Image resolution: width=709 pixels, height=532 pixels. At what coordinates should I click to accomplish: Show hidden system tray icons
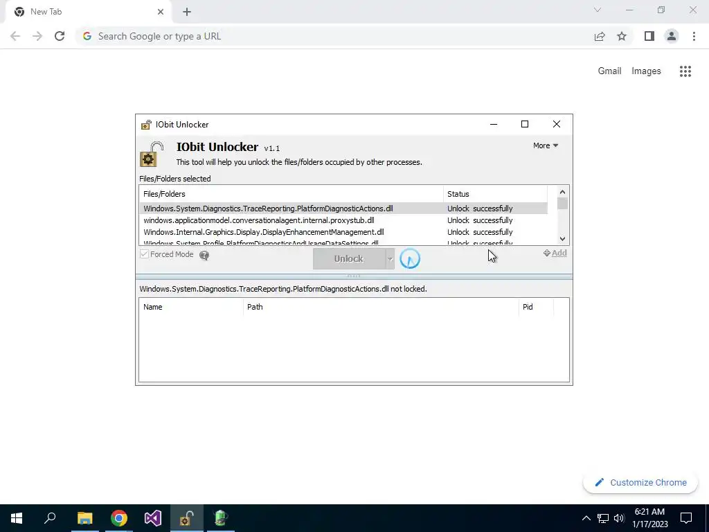point(586,518)
